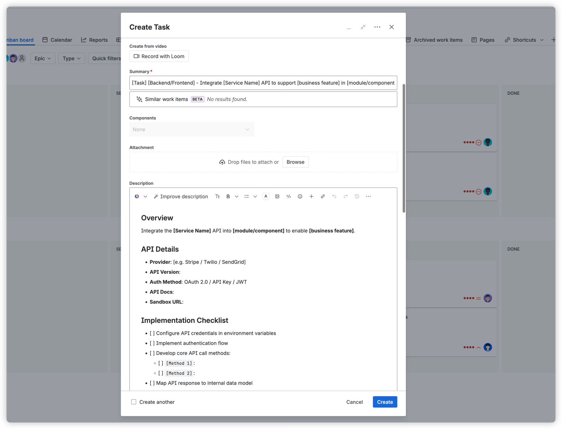Open the Type filter dropdown
Viewport: 562px width, 429px height.
[x=72, y=58]
